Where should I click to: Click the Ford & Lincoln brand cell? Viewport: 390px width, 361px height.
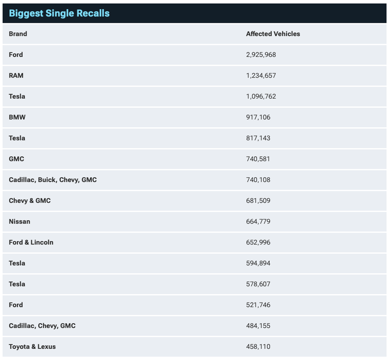31,242
